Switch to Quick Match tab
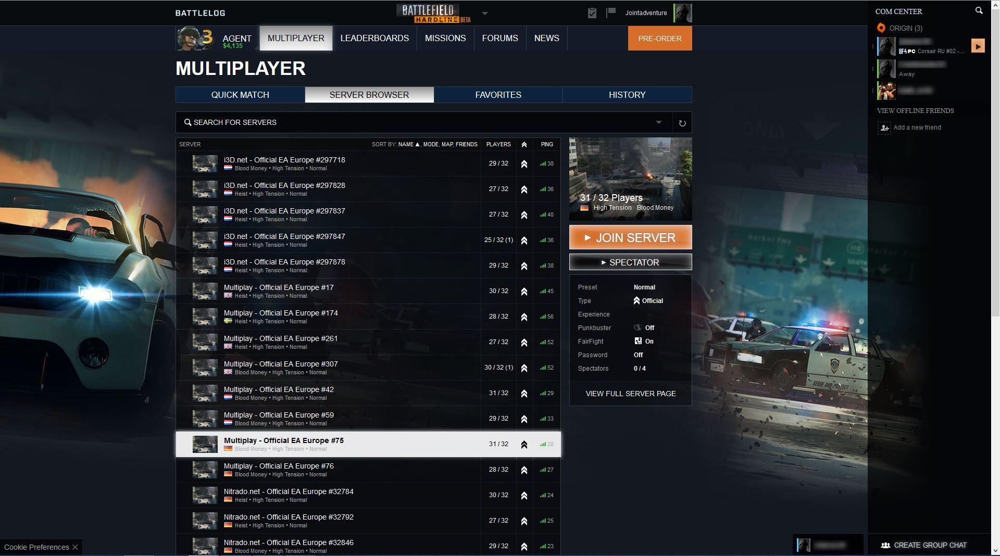 coord(240,95)
